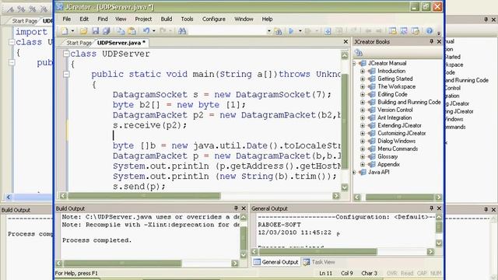
Task: Click scroll-down arrow of code editor
Action: click(x=345, y=187)
